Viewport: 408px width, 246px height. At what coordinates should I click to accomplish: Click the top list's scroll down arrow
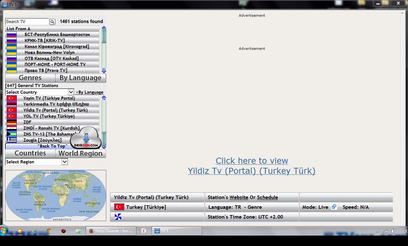[x=104, y=71]
